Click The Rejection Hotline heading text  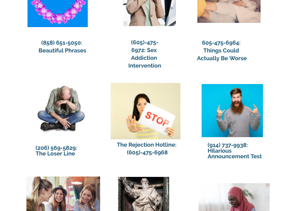(147, 145)
